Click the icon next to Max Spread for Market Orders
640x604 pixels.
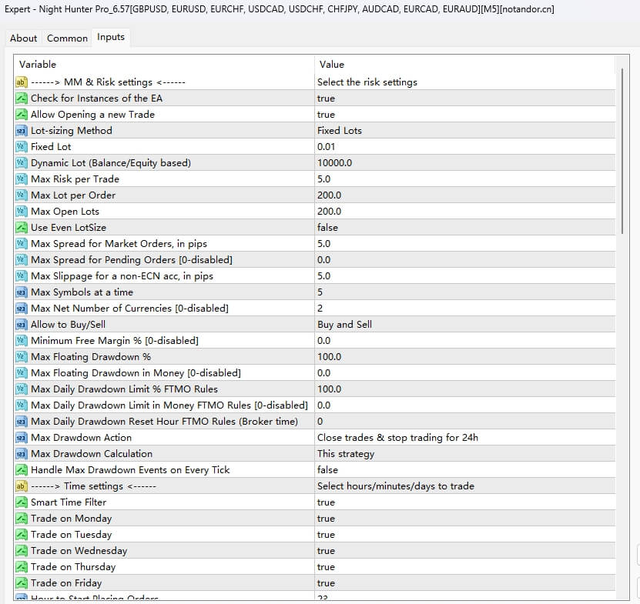pyautogui.click(x=22, y=244)
